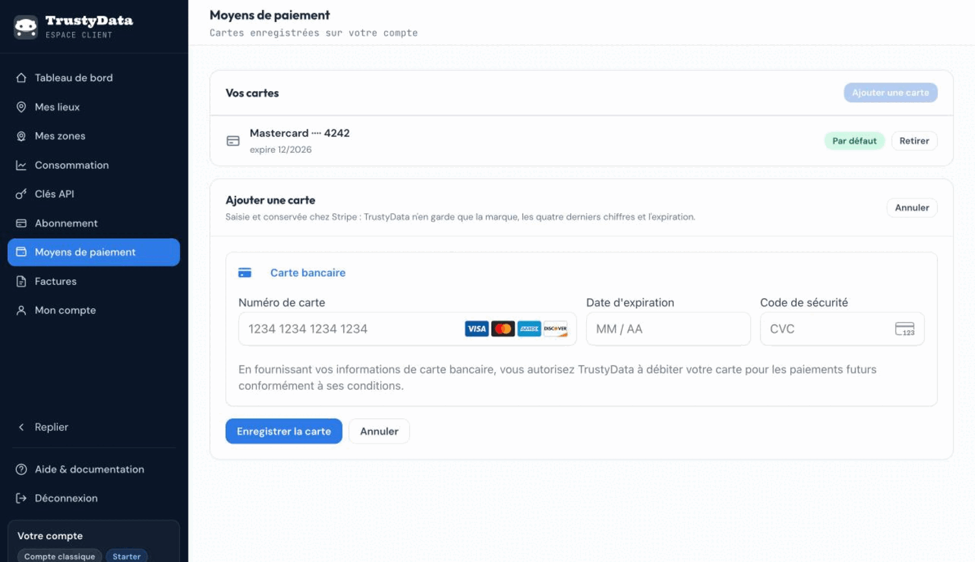
Task: Select Moyens de paiement in sidebar
Action: [94, 252]
